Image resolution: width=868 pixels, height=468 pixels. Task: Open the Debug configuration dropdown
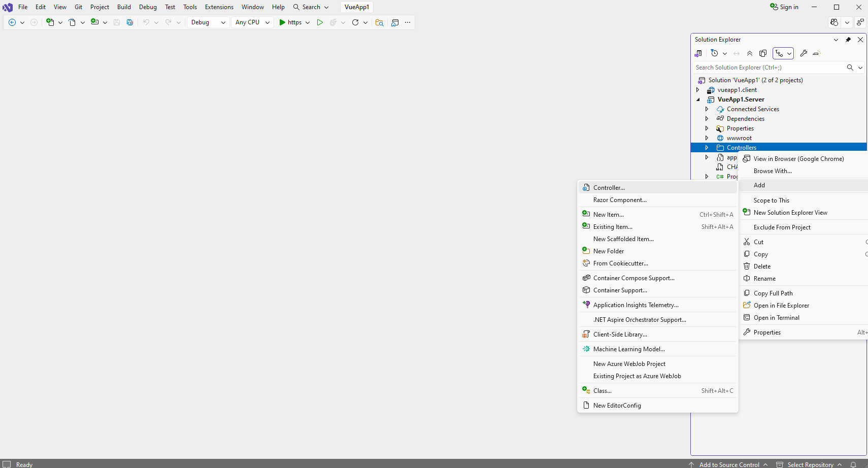(x=208, y=22)
